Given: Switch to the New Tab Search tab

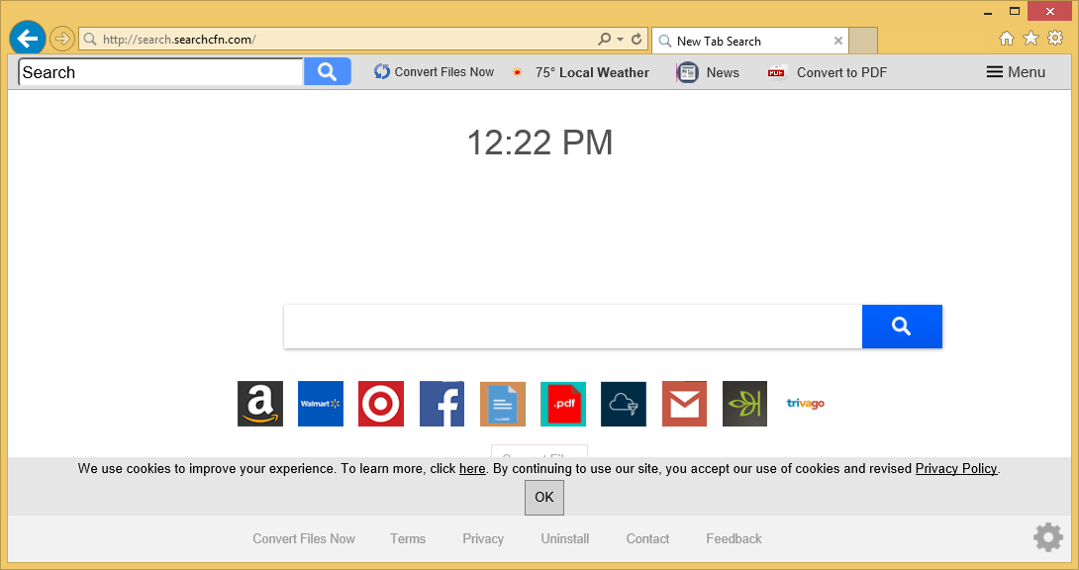Looking at the screenshot, I should point(750,41).
